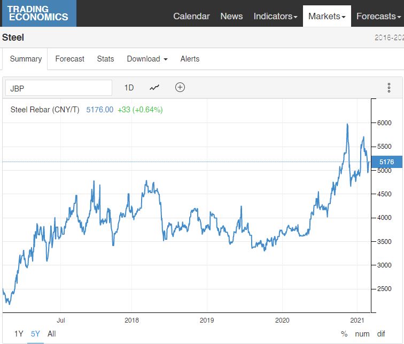
Task: Expand the Indicators dropdown menu
Action: point(275,16)
